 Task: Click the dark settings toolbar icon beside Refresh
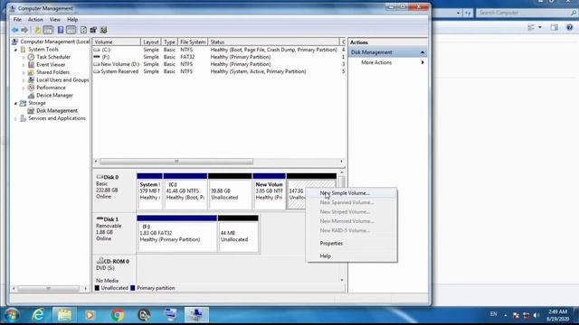pyautogui.click(x=93, y=30)
